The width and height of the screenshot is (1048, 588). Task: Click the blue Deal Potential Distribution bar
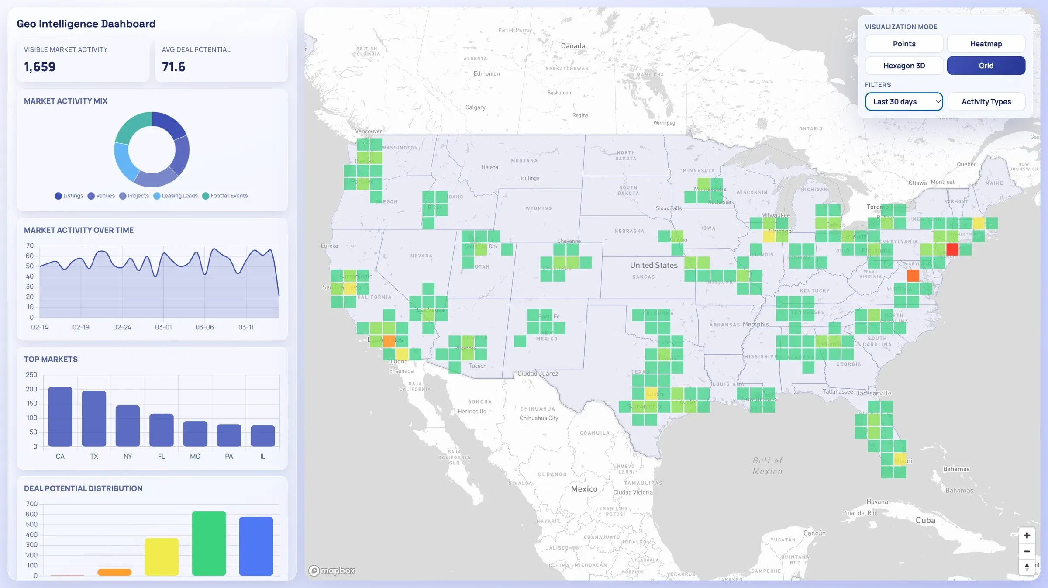pyautogui.click(x=256, y=546)
